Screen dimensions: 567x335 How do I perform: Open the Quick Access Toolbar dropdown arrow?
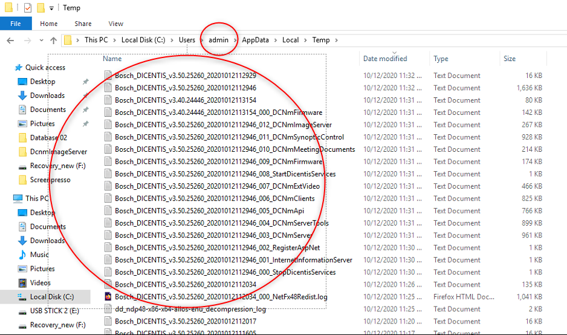[x=52, y=8]
